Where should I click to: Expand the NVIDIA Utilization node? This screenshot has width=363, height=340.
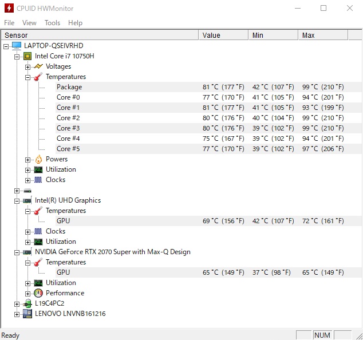coord(28,283)
